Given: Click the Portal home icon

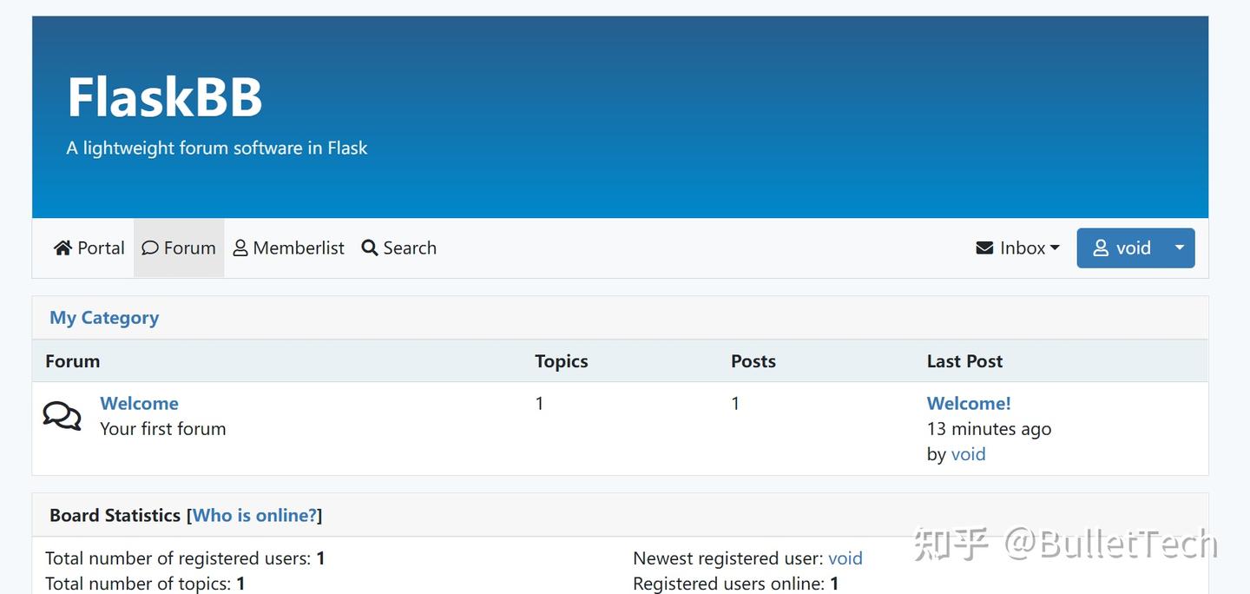Looking at the screenshot, I should [62, 248].
